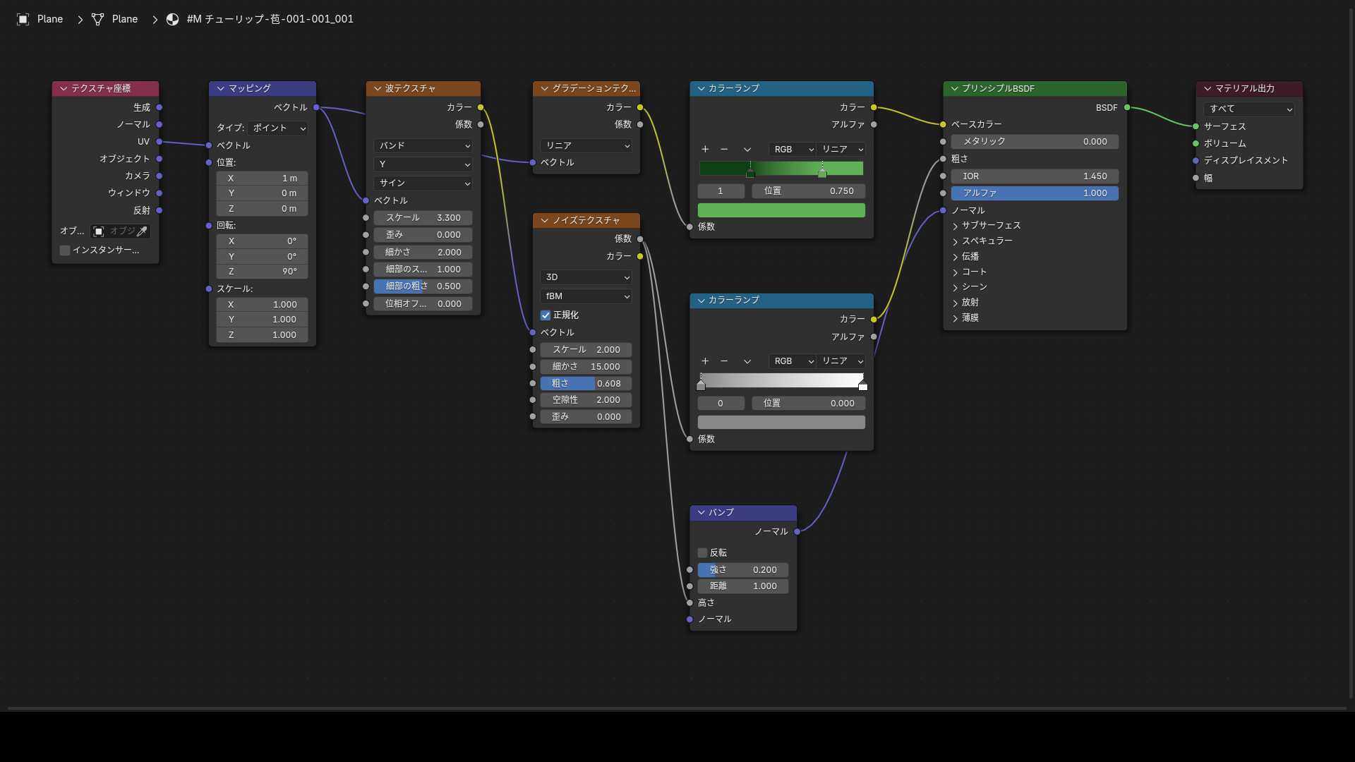This screenshot has width=1355, height=762.
Task: Click the eyedropper icon in the texture coordinate node
Action: 142,231
